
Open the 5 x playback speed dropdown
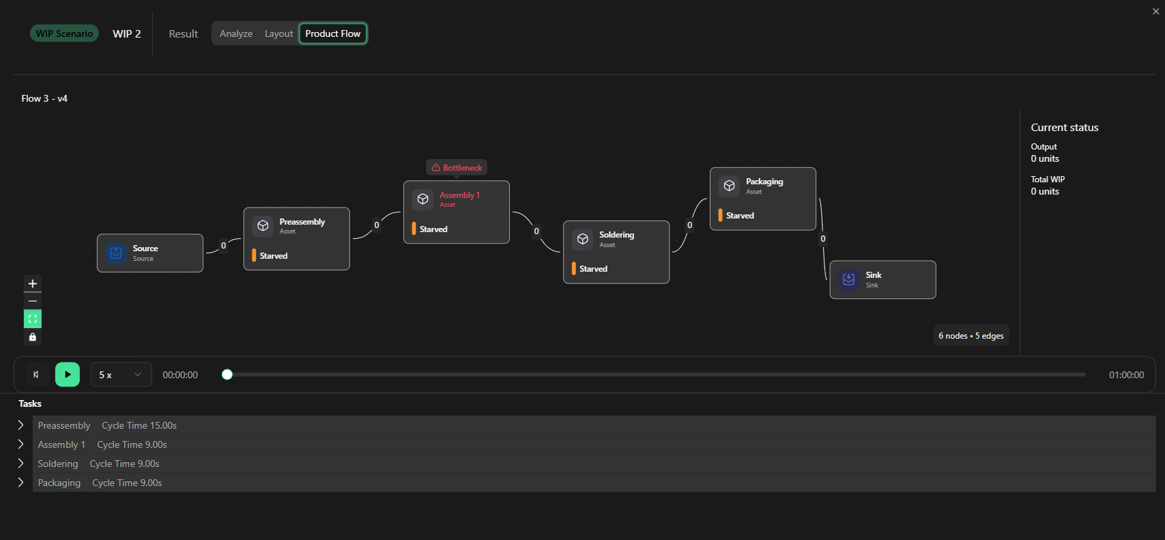click(x=121, y=374)
